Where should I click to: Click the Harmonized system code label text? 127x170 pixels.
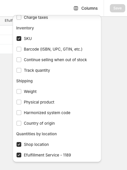click(47, 113)
